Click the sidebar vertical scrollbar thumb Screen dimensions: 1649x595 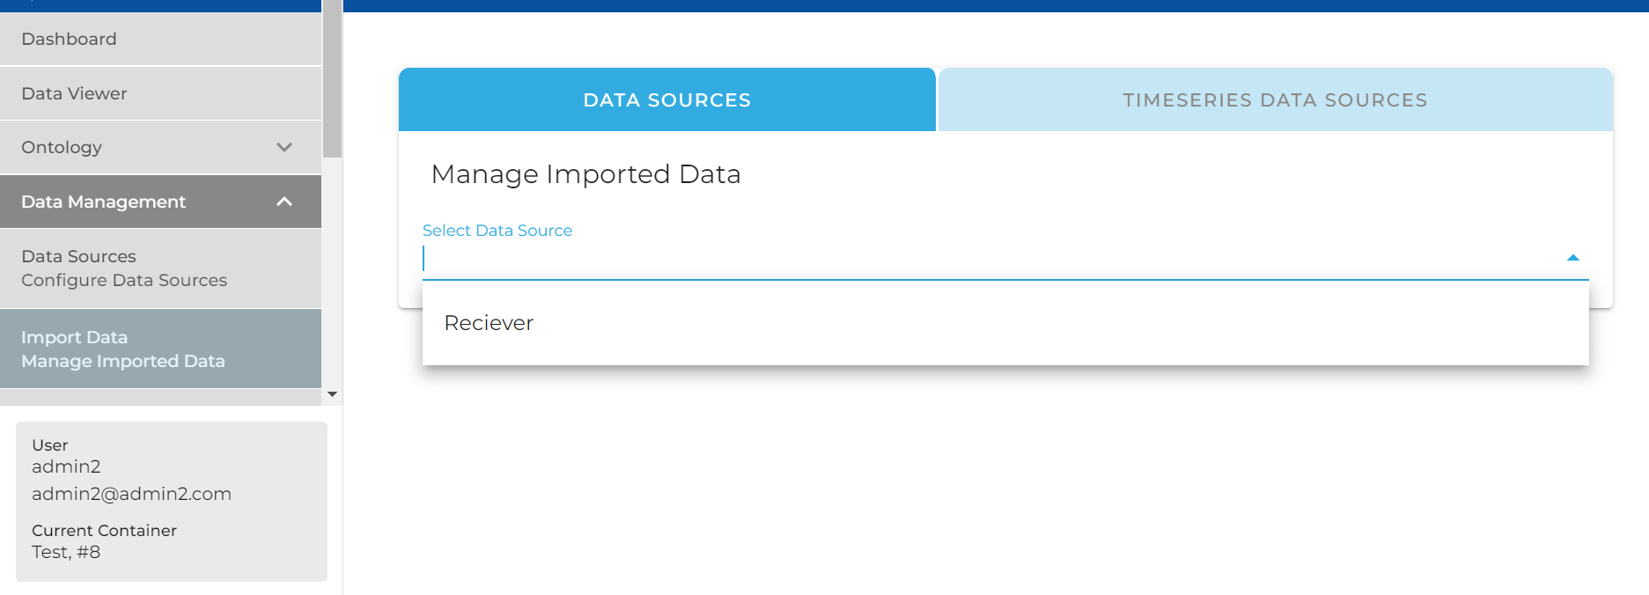click(x=332, y=79)
